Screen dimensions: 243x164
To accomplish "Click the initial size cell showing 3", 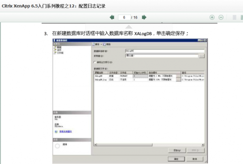I will click(x=140, y=76).
